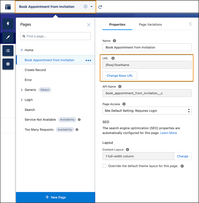199x203 pixels.
Task: Switch to the Page Variations tab
Action: [150, 25]
